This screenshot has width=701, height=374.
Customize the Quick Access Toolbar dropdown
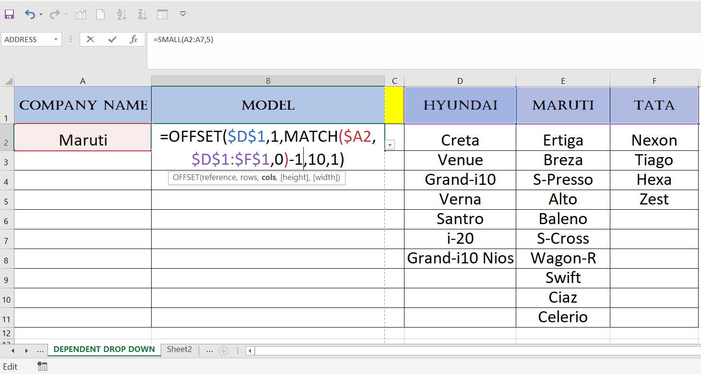point(183,14)
